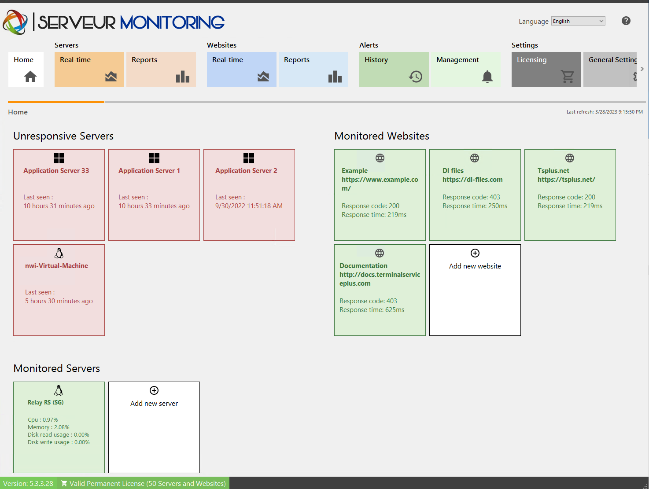Screen dimensions: 649x489
Task: Open Alerts Management tile
Action: pyautogui.click(x=466, y=70)
